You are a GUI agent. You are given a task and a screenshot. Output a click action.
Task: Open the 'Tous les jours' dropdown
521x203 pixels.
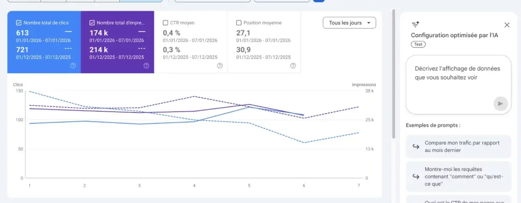[x=349, y=23]
